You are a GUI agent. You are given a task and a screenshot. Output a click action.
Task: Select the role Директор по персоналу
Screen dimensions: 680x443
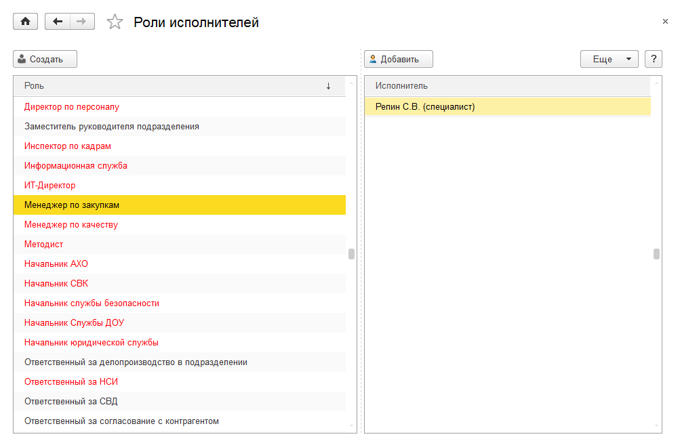pyautogui.click(x=72, y=106)
